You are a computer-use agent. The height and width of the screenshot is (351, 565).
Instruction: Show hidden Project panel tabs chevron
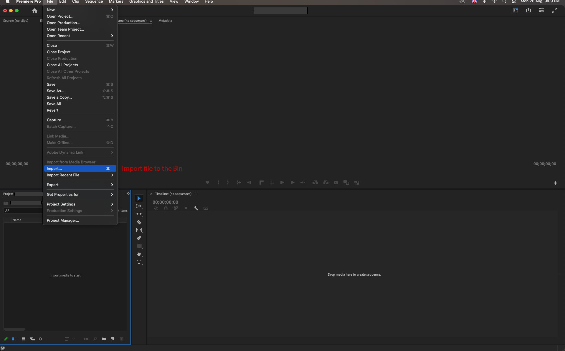tap(128, 193)
